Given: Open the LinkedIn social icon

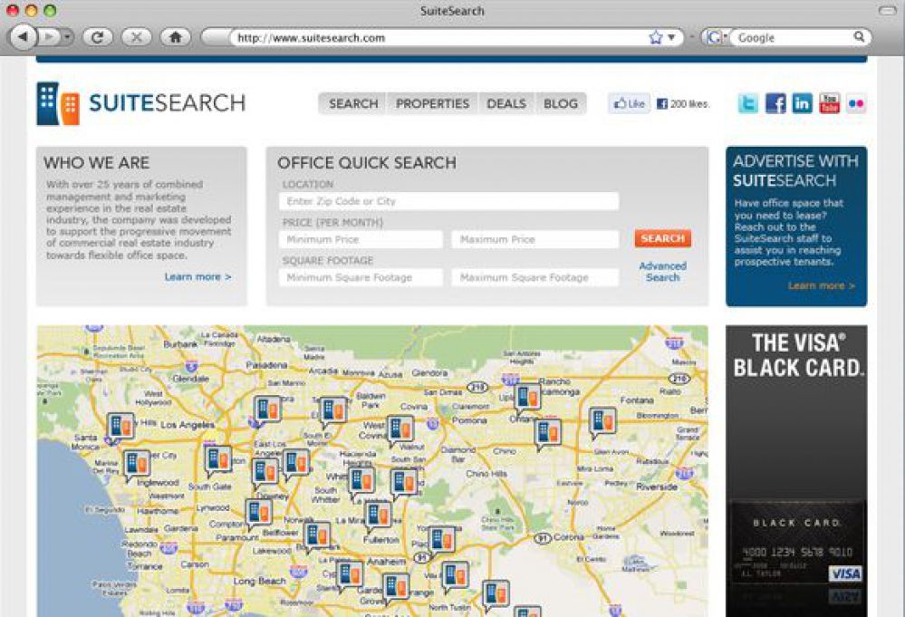Looking at the screenshot, I should 802,104.
